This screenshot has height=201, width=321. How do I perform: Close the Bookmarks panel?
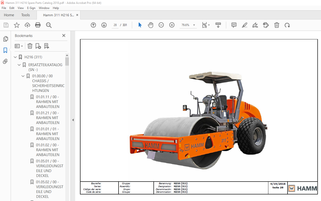pos(64,35)
